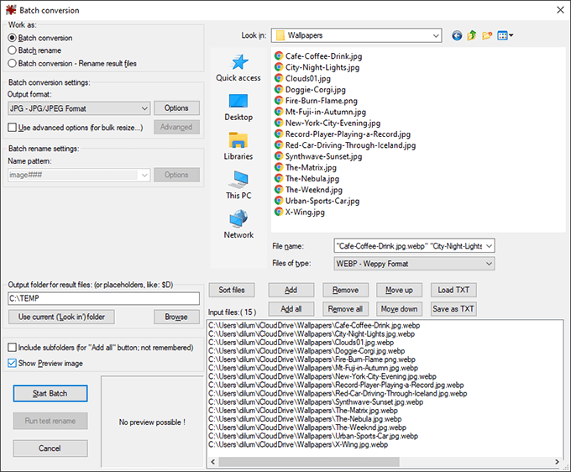Uncheck Show Preview image

[12, 363]
